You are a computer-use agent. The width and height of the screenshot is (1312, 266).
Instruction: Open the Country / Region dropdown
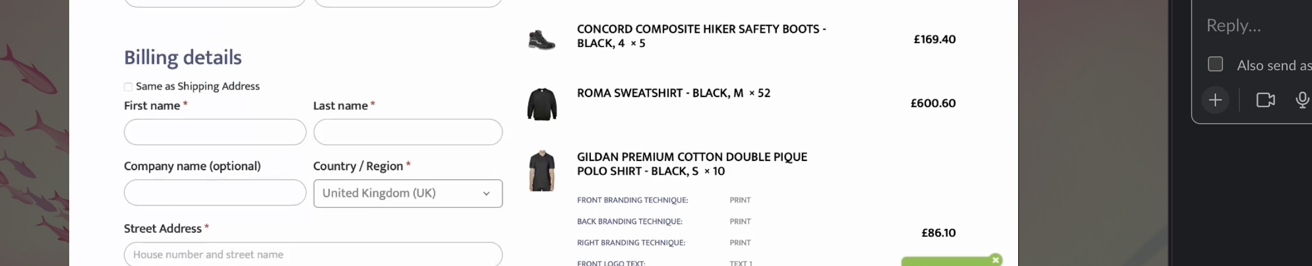point(408,193)
